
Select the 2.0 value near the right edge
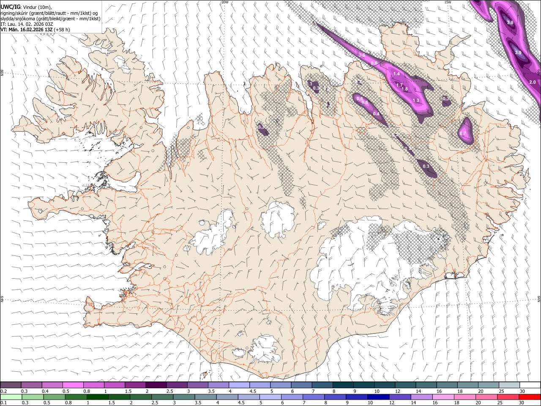coord(533,82)
